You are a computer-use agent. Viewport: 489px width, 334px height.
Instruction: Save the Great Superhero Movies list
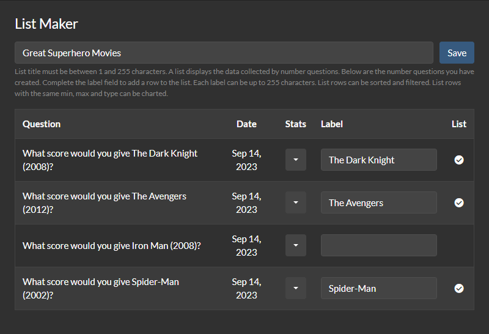tap(457, 53)
